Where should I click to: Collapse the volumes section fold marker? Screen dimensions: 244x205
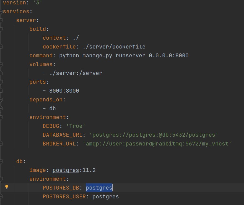point(1,64)
